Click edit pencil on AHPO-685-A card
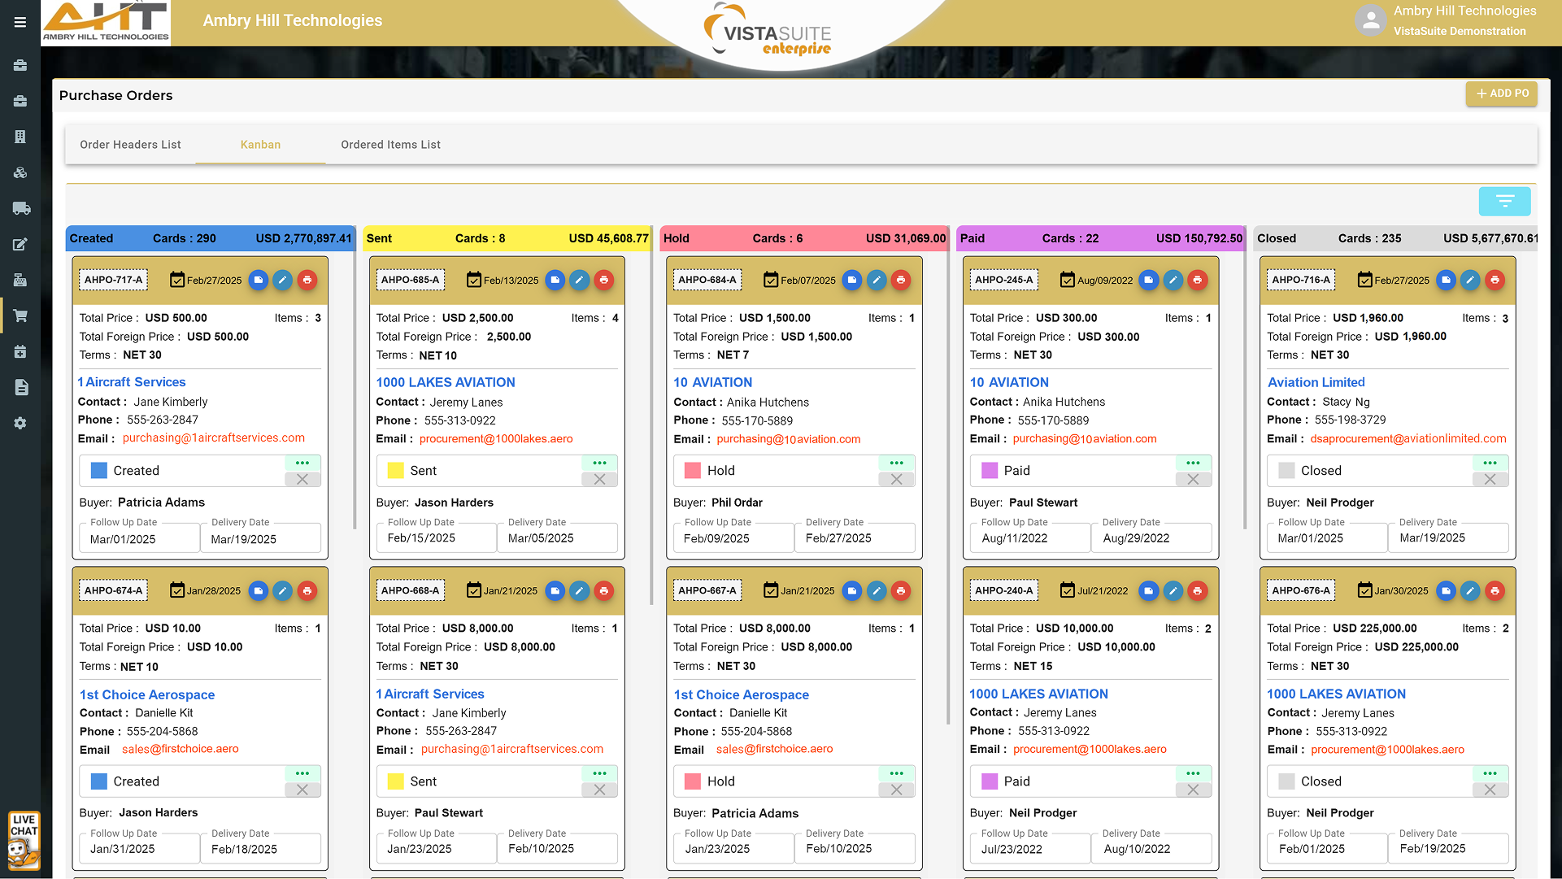 [579, 280]
